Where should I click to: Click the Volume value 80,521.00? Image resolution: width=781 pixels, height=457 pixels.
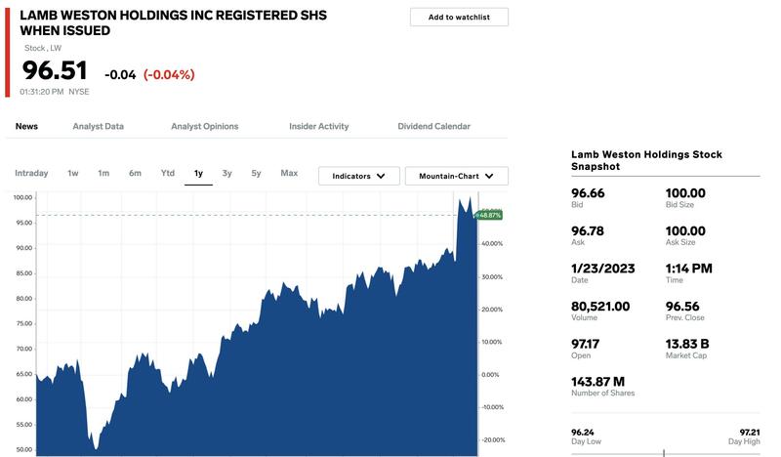[600, 307]
